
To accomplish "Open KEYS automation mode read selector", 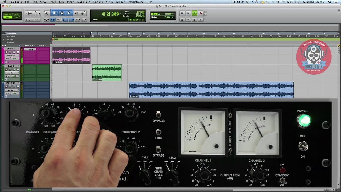I will pyautogui.click(x=15, y=76).
